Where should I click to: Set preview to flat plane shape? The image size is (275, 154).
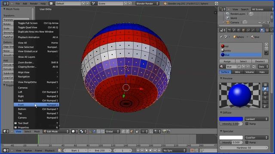(x=266, y=85)
